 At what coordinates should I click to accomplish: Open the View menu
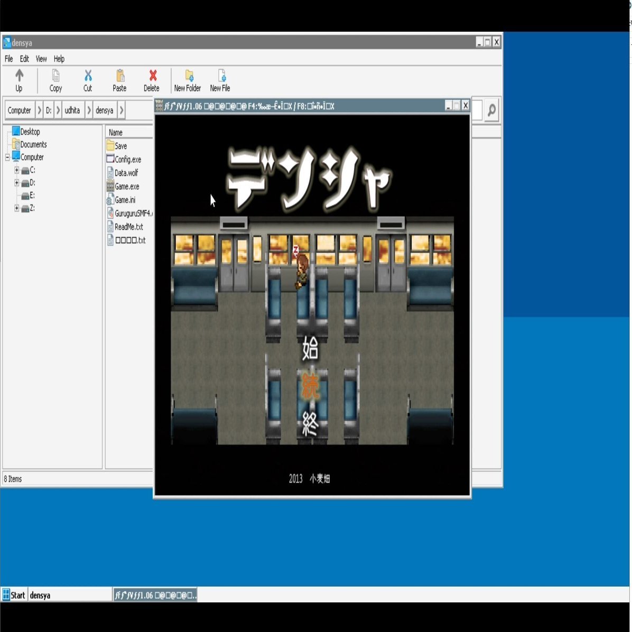coord(41,59)
